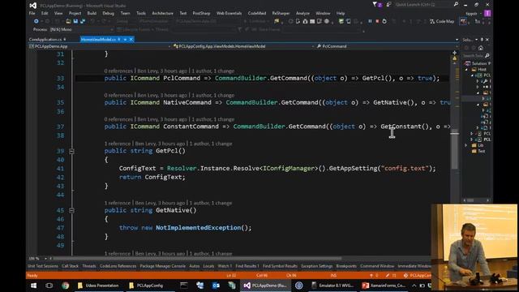Click the Navigate Backward toolbar icon
The width and height of the screenshot is (519, 292).
(36, 21)
